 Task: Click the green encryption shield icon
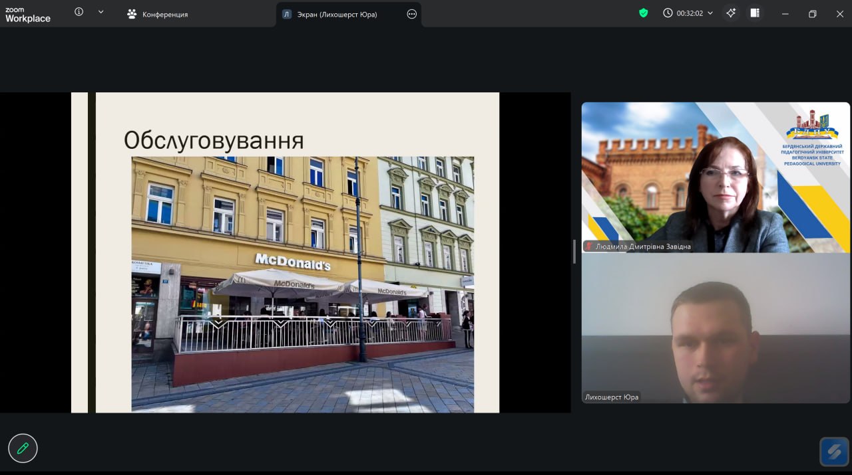643,13
